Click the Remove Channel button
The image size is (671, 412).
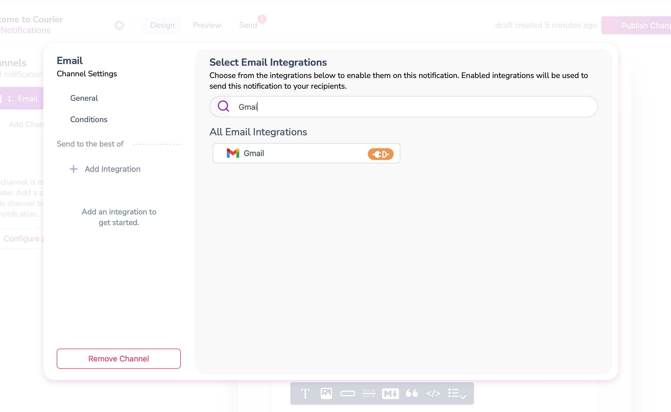118,359
